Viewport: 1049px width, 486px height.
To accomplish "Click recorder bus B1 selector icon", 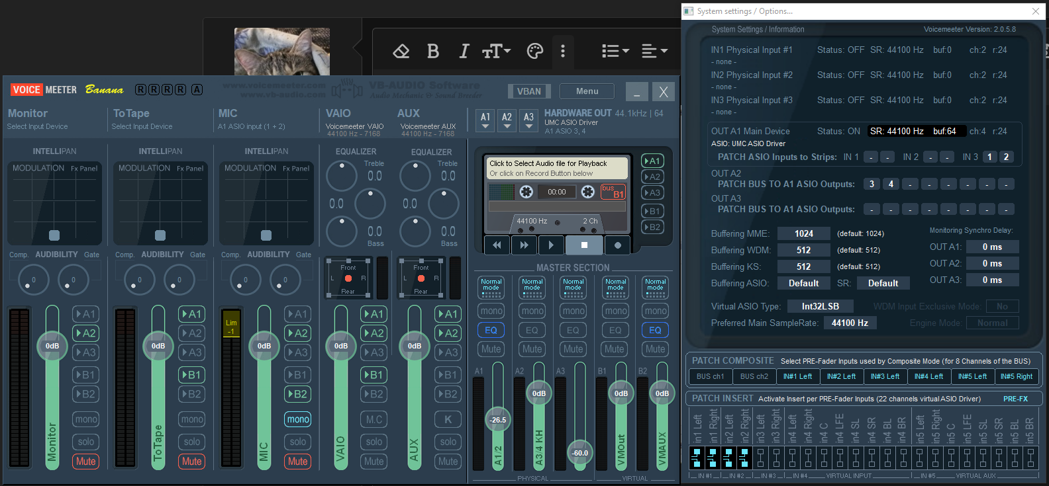I will pyautogui.click(x=613, y=192).
